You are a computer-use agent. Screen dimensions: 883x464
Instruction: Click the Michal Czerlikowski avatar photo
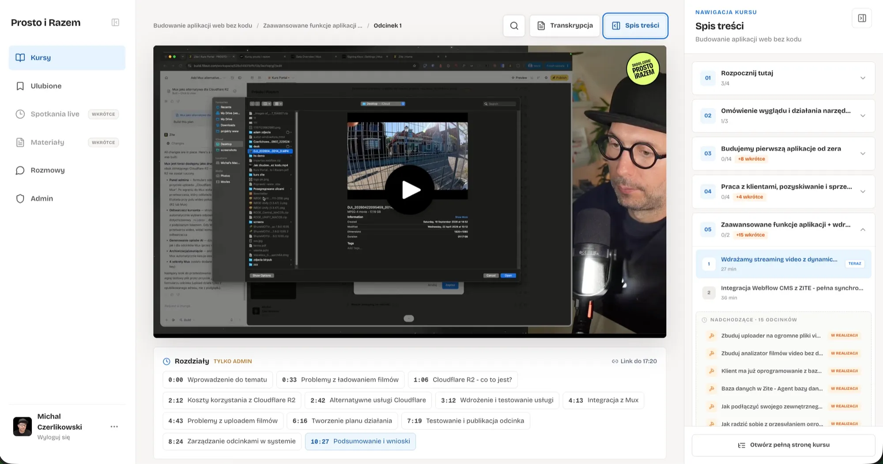23,426
